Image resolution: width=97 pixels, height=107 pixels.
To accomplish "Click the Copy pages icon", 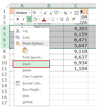I will pyautogui.click(x=17, y=37).
